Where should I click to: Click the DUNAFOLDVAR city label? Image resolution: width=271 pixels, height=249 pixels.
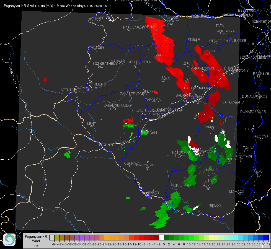[253, 111]
